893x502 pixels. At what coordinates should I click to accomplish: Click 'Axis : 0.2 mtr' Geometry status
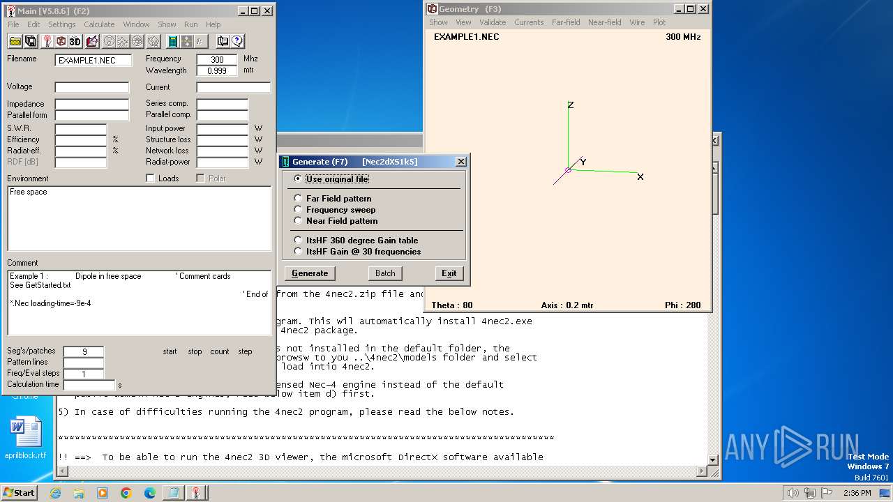pos(566,305)
